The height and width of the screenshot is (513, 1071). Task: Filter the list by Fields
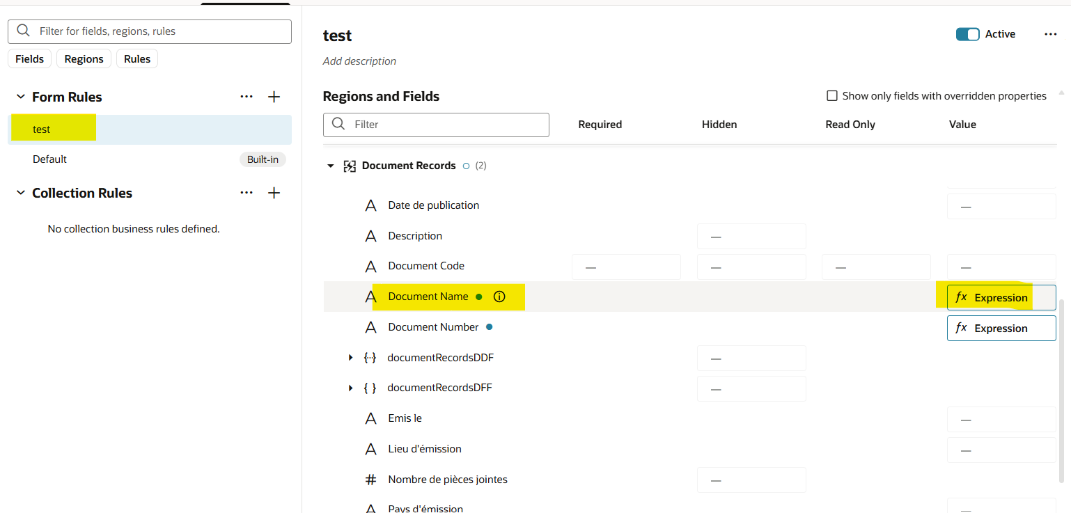(29, 59)
